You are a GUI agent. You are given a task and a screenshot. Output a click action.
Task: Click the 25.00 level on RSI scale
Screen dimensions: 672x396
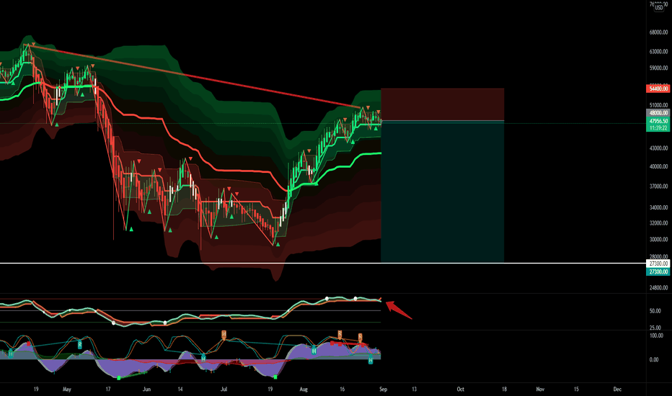655,328
